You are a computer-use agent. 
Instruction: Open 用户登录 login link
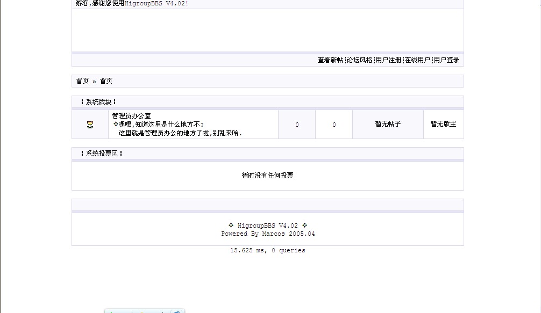(x=446, y=60)
